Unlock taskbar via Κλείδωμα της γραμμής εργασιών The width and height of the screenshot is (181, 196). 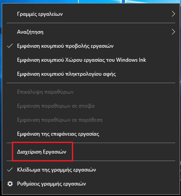coord(91,170)
